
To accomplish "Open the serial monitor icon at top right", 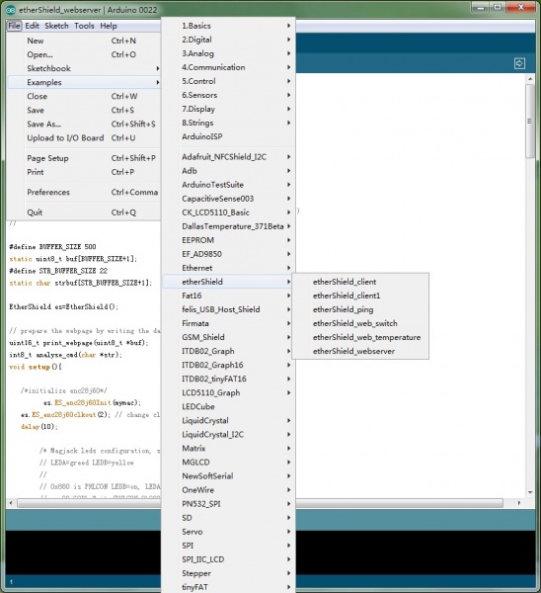I will click(519, 63).
